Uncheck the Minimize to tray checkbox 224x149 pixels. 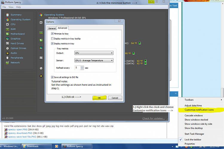[x=52, y=34]
